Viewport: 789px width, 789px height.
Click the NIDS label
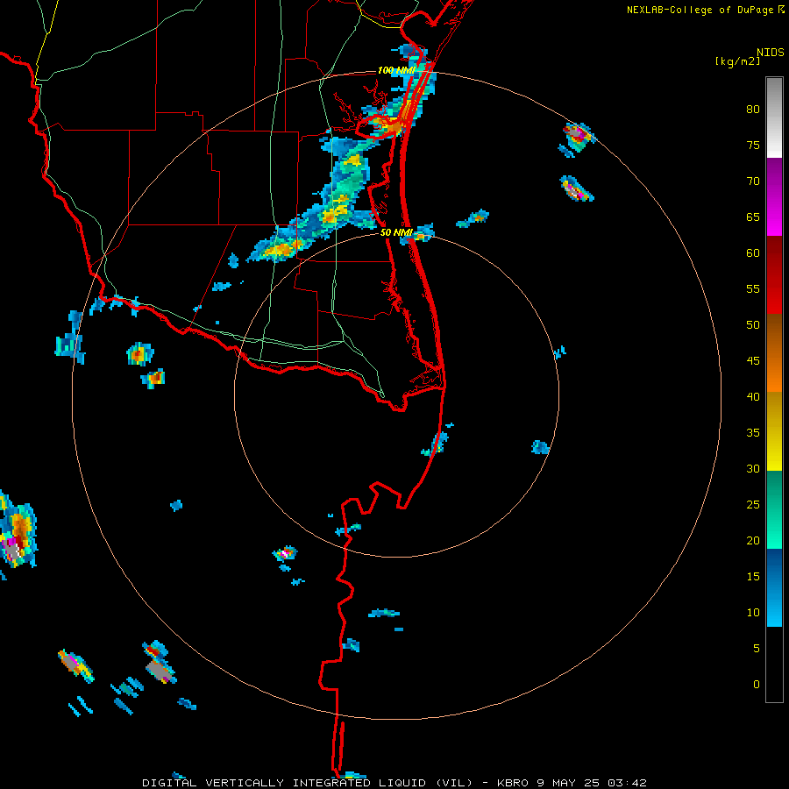770,53
